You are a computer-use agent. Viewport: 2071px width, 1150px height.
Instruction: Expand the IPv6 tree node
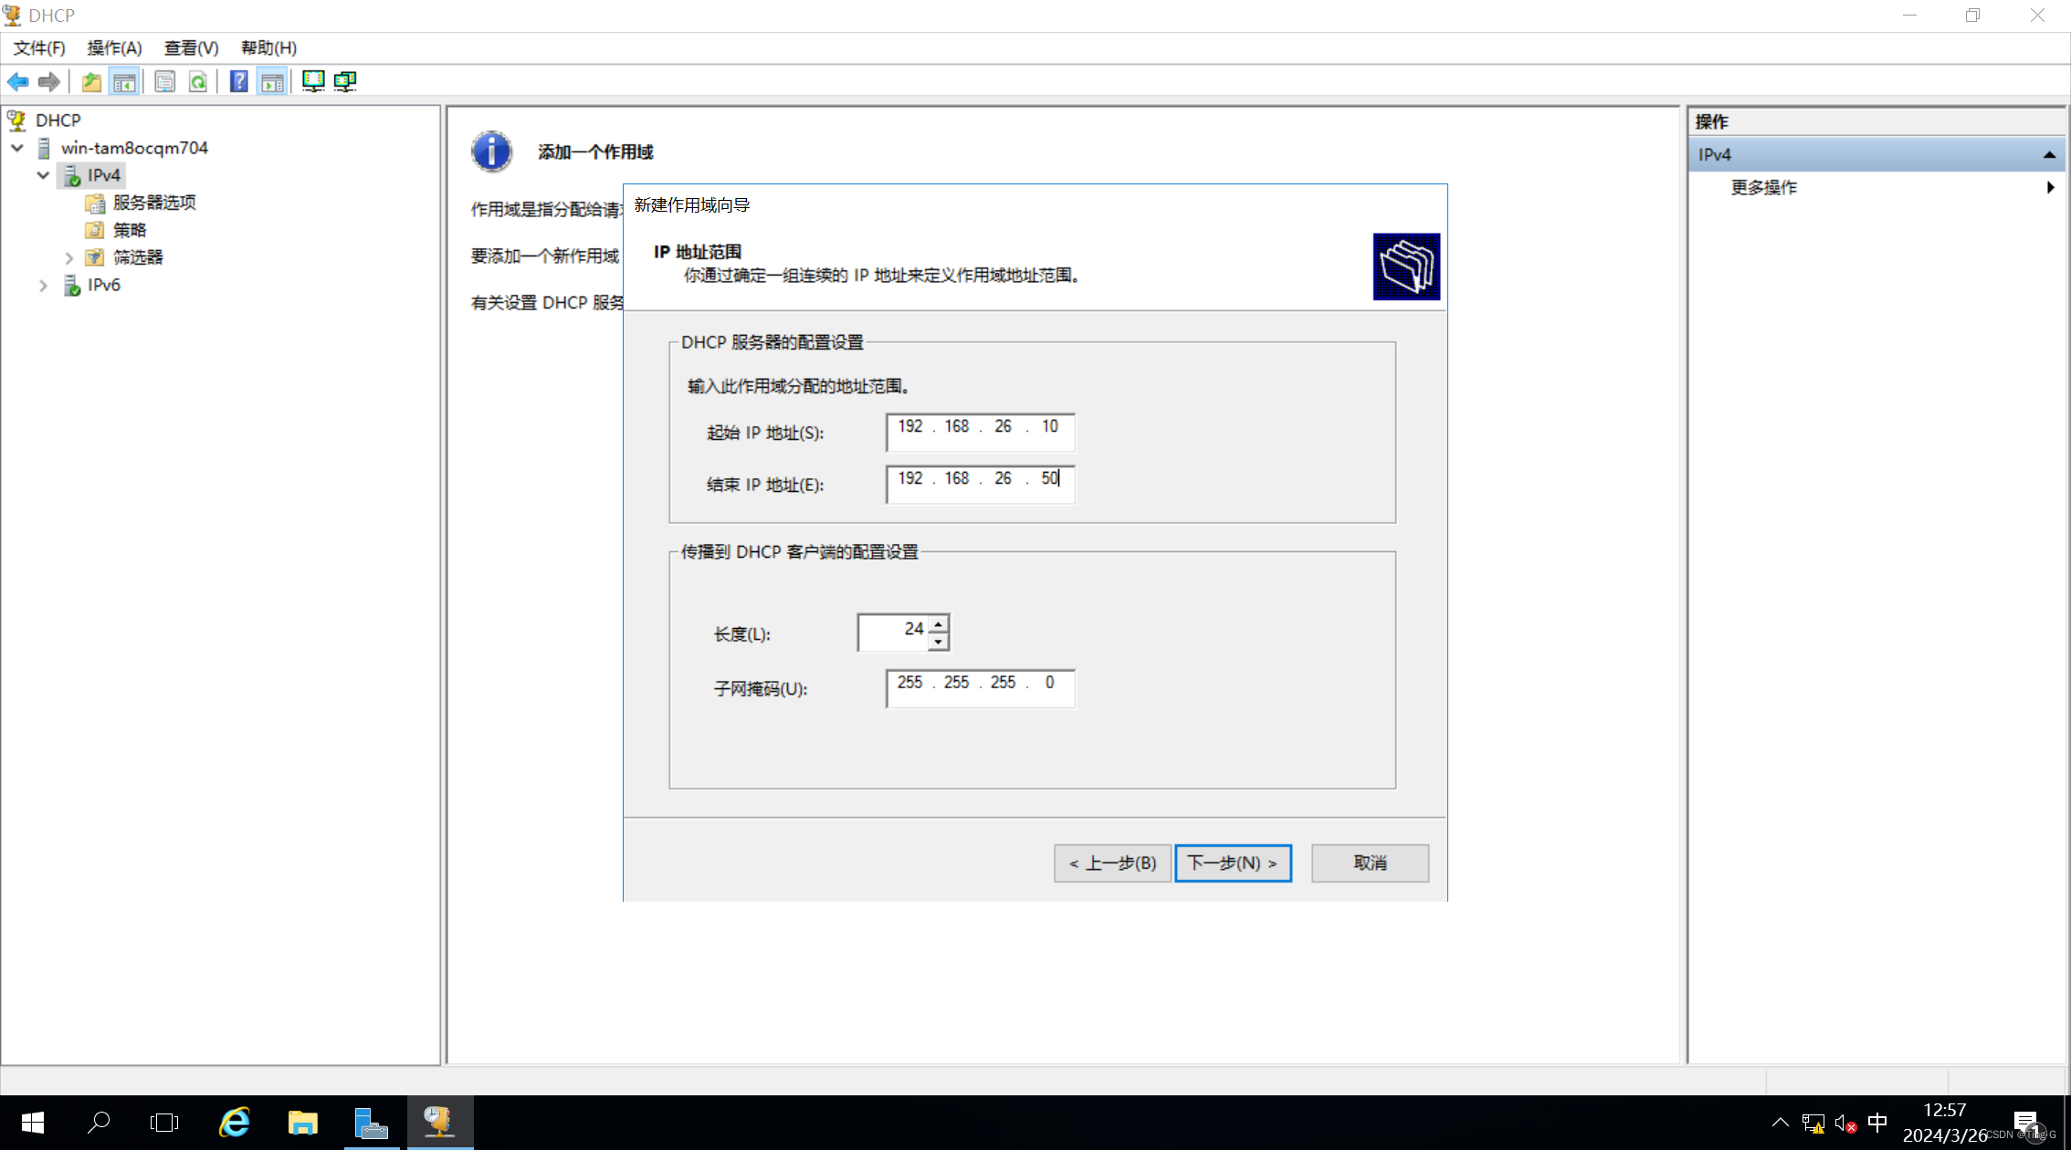(43, 286)
